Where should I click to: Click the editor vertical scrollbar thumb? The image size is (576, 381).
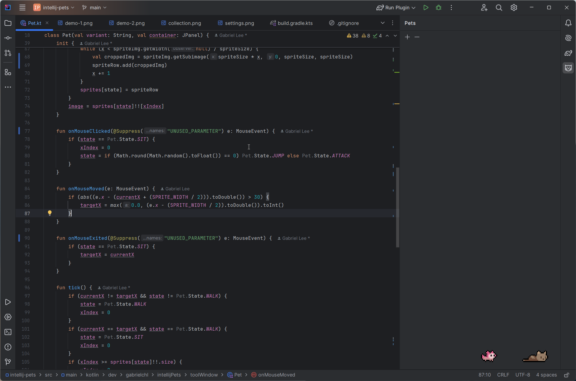point(398,207)
